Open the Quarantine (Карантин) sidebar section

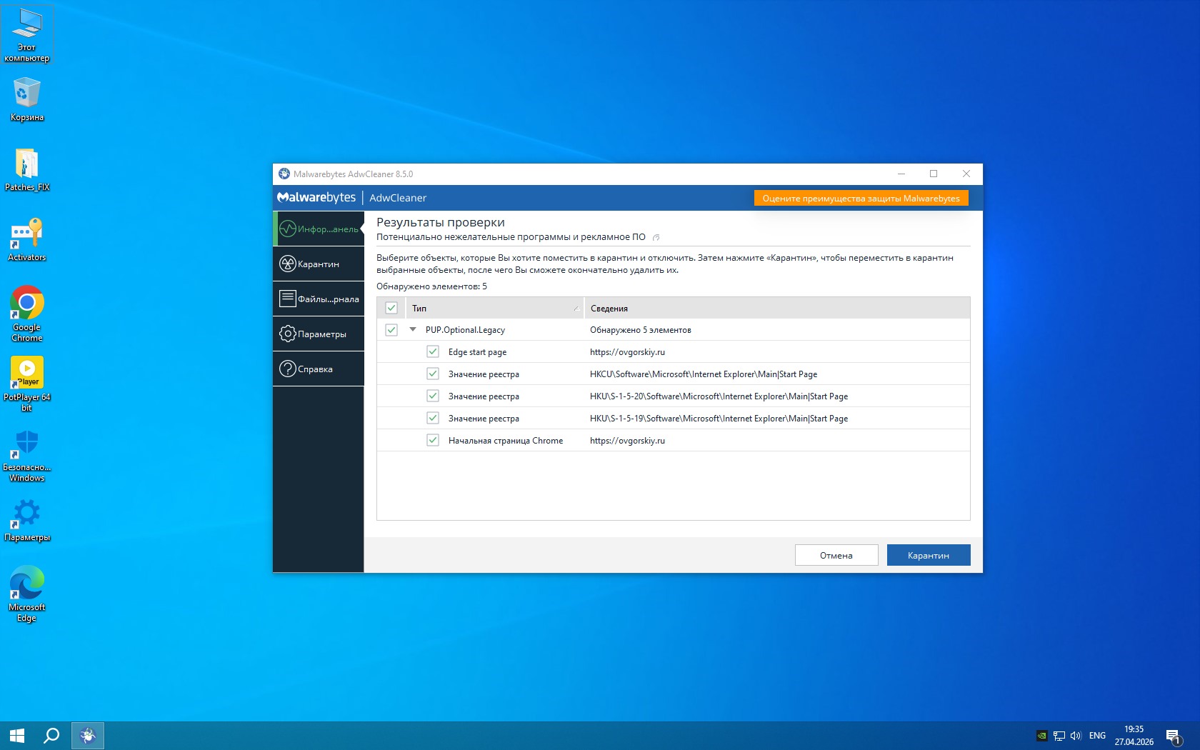(319, 264)
